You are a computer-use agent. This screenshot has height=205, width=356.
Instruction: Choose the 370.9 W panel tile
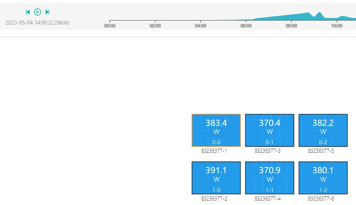pyautogui.click(x=270, y=178)
